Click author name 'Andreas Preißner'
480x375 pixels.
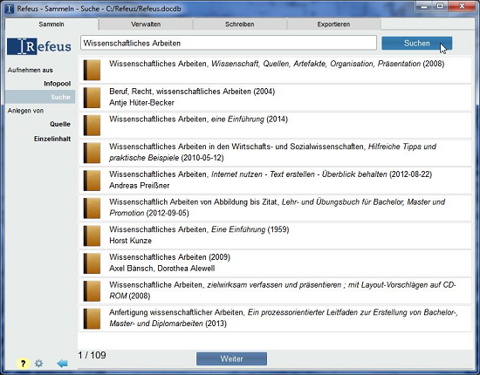coord(140,186)
